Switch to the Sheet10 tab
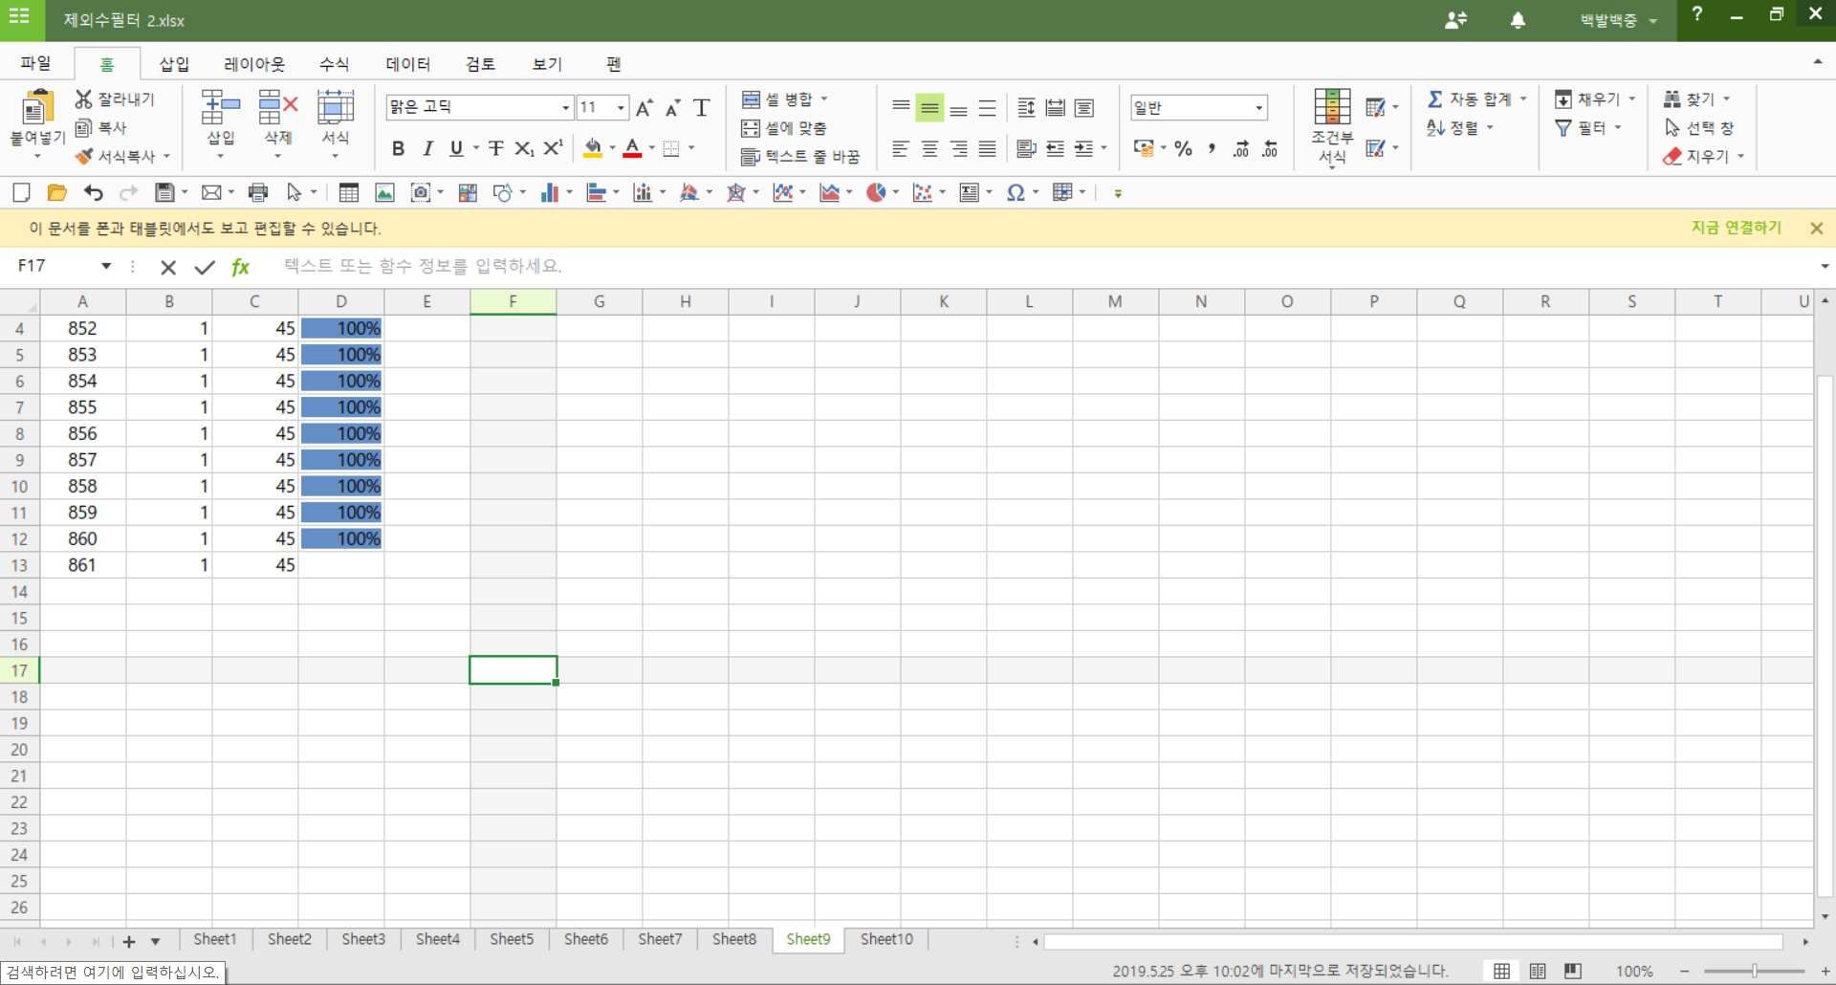1836x985 pixels. tap(885, 939)
